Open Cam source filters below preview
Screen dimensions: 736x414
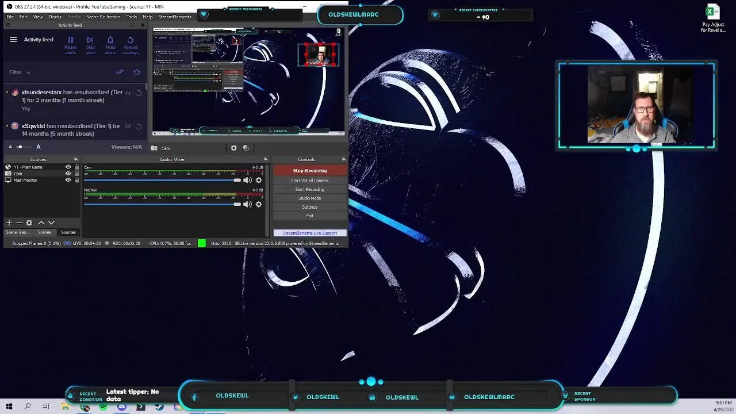(x=246, y=148)
